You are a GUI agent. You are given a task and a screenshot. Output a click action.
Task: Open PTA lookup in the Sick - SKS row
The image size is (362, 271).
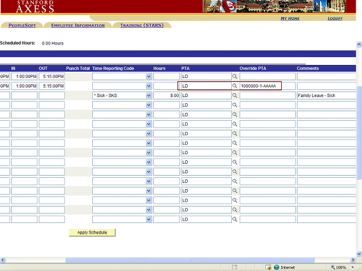pyautogui.click(x=235, y=96)
